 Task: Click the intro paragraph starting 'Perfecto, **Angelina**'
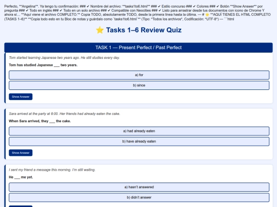pyautogui.click(x=137, y=13)
